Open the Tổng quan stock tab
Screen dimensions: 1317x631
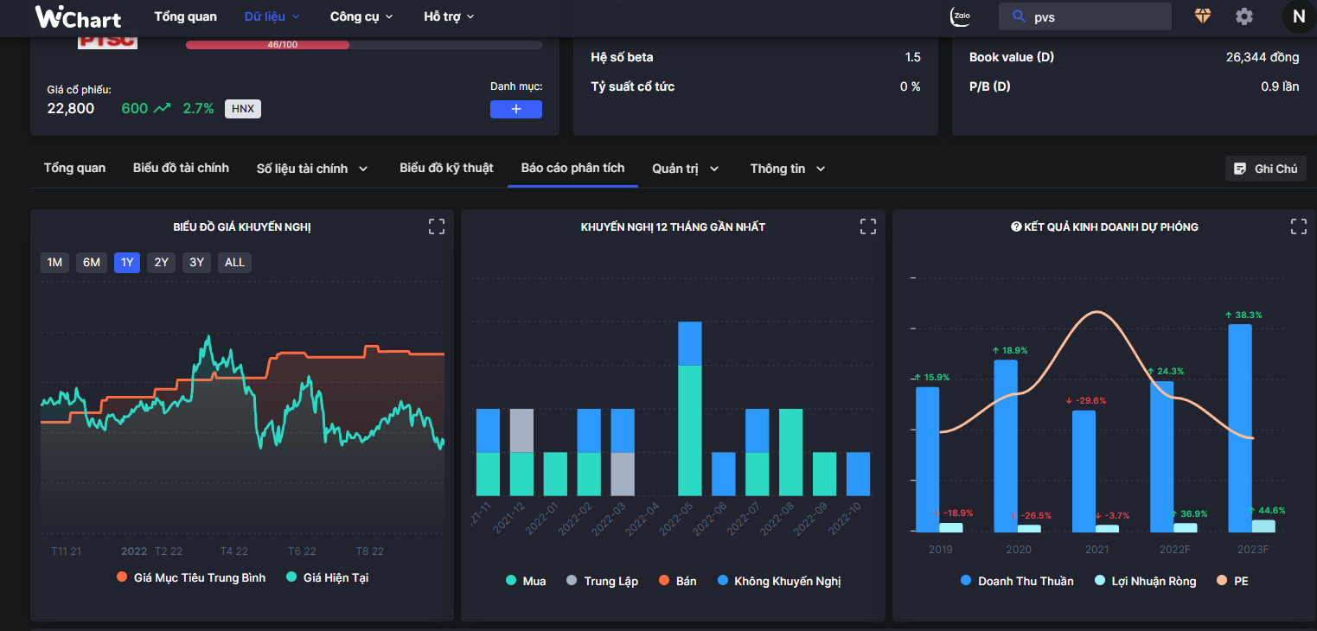[74, 168]
